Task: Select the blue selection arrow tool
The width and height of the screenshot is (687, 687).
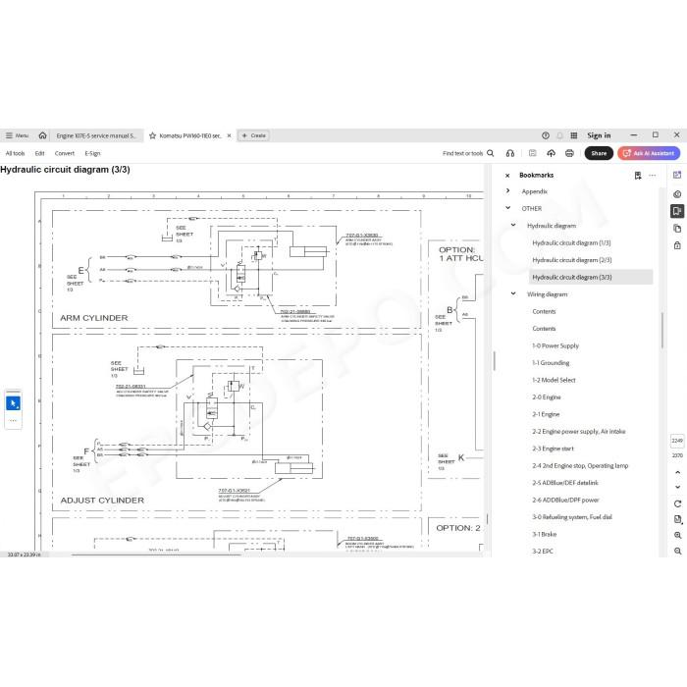Action: [13, 403]
